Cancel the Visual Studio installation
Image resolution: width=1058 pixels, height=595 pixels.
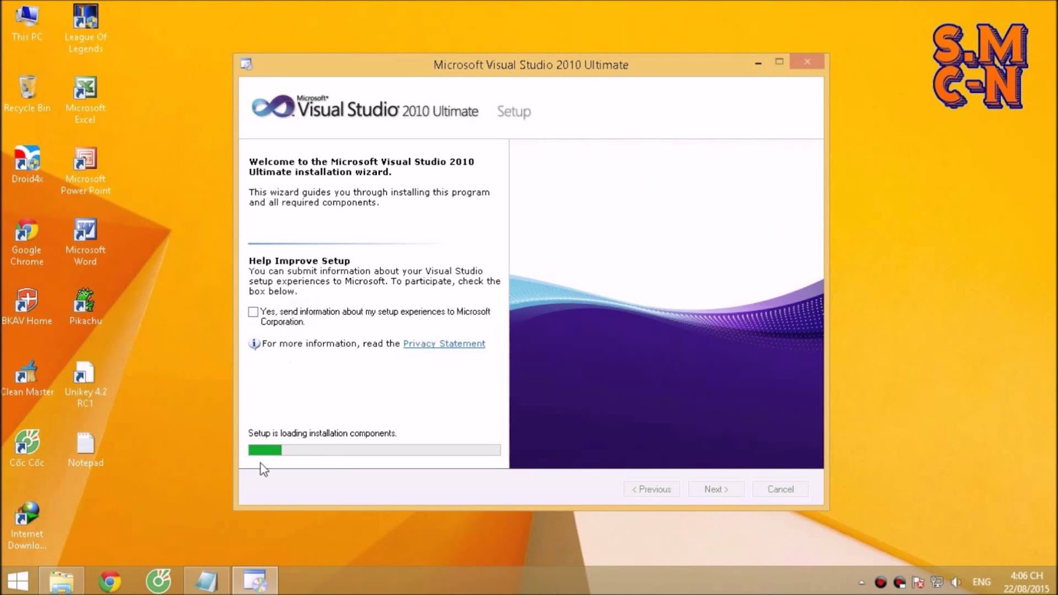click(780, 489)
